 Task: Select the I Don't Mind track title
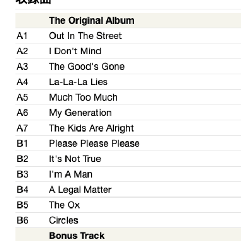[x=75, y=51]
